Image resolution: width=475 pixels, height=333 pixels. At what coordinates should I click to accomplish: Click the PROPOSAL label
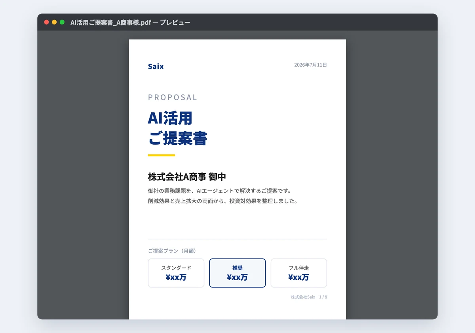173,98
